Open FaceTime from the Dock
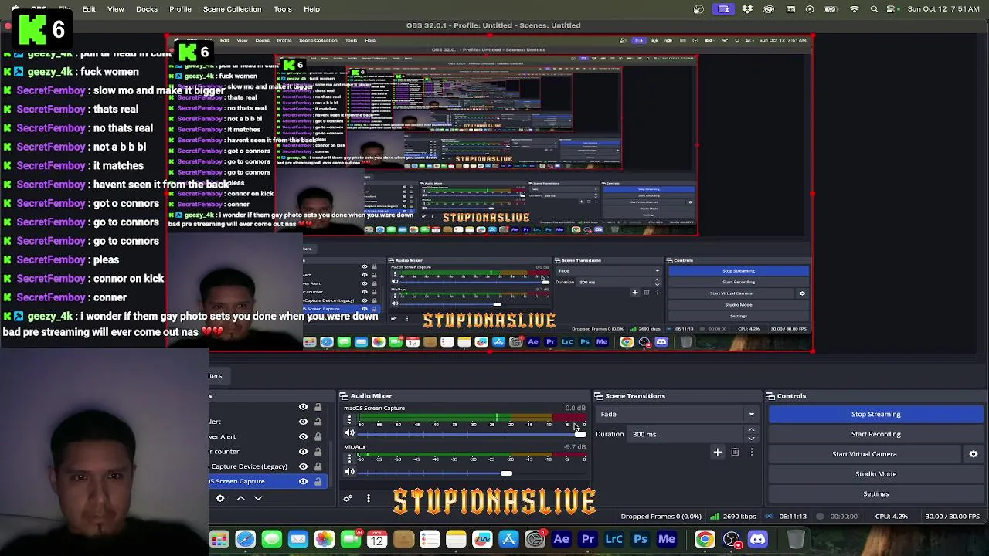989x556 pixels. point(350,539)
